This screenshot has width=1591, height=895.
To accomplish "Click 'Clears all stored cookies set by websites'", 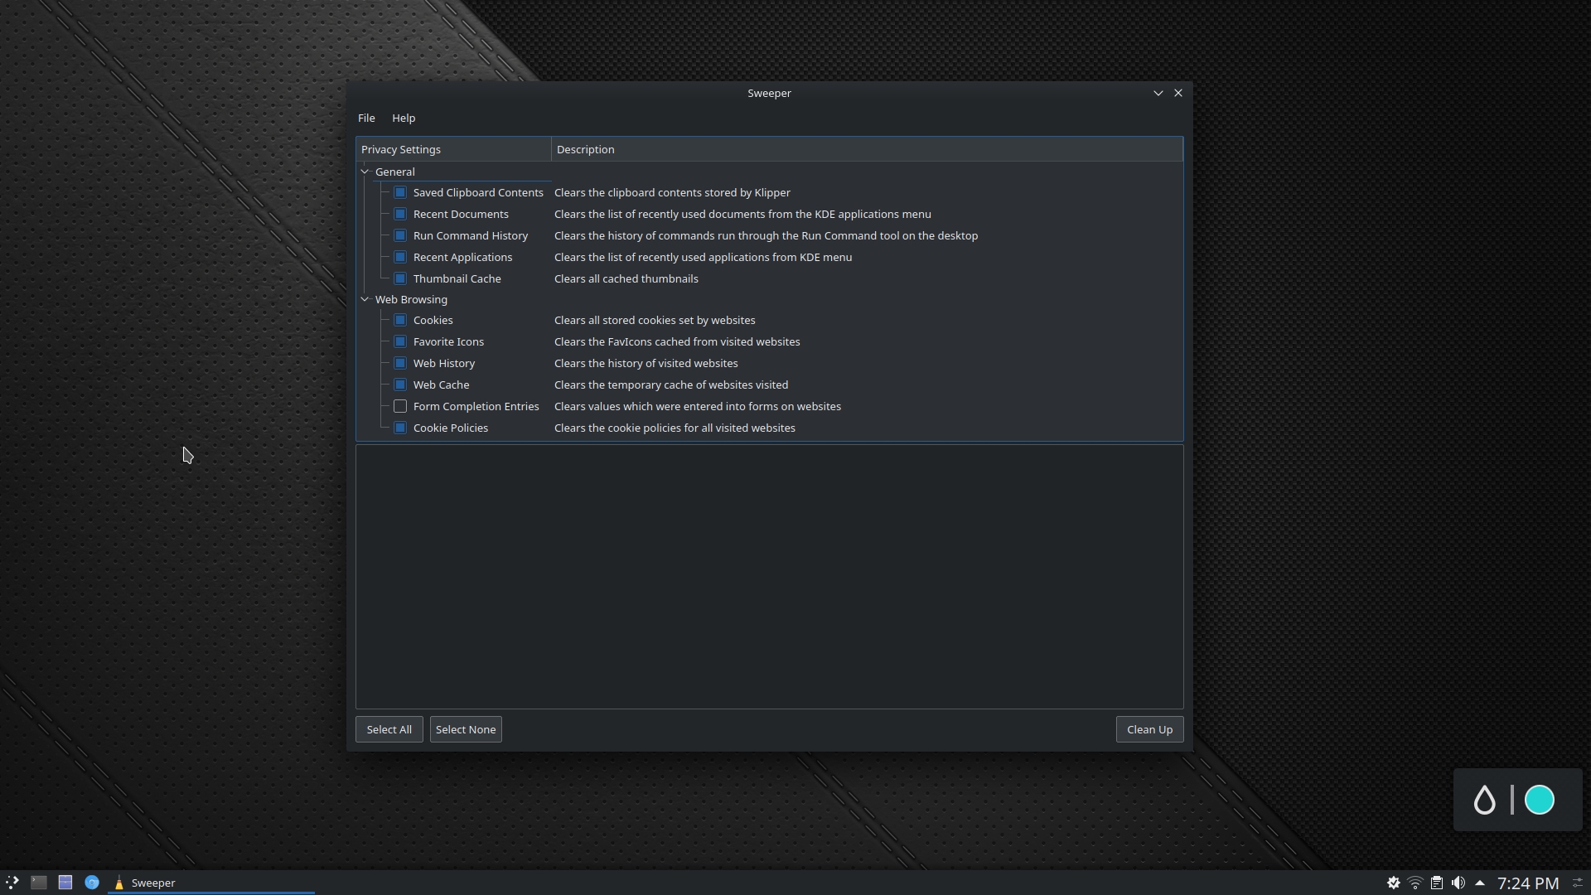I will coord(655,320).
